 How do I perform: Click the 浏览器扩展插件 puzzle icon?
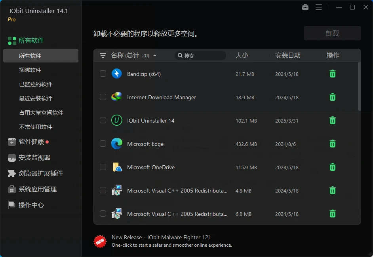tap(11, 174)
